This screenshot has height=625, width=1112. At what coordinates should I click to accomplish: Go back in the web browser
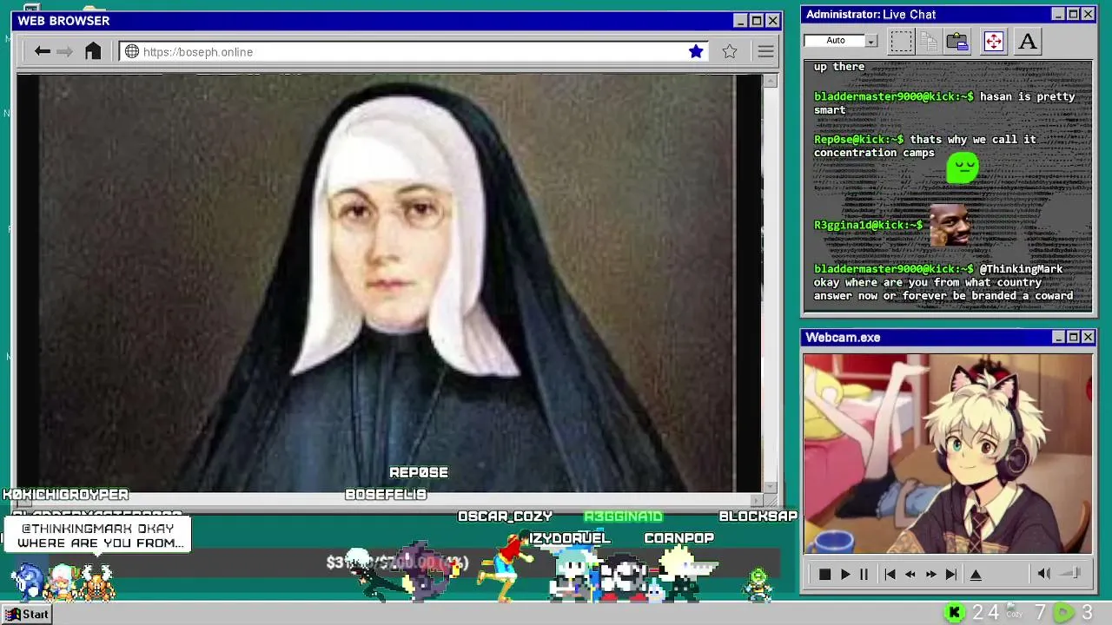pyautogui.click(x=42, y=52)
